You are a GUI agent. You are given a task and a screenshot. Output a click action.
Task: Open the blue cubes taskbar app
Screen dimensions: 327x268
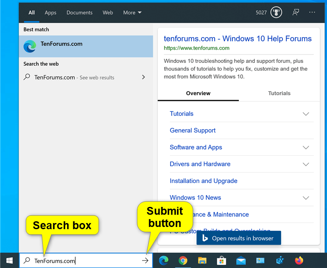pos(280,260)
